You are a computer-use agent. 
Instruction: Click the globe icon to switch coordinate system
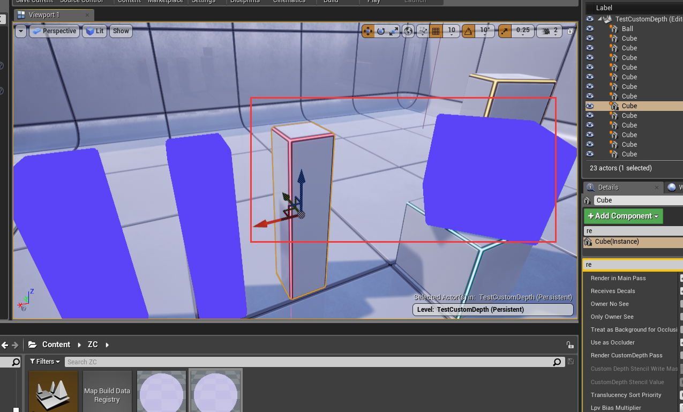408,31
